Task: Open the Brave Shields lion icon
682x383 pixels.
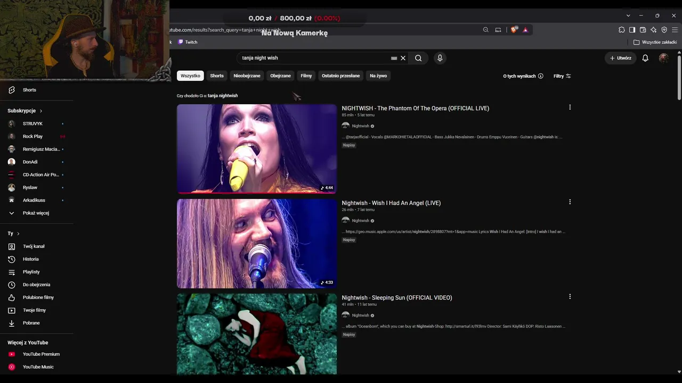Action: 514,30
